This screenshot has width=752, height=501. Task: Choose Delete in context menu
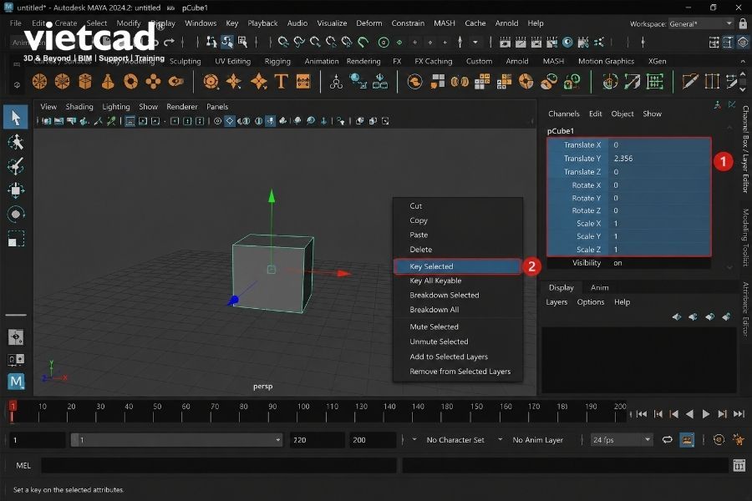(x=420, y=250)
